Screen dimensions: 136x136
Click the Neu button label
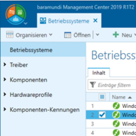tap(127, 35)
